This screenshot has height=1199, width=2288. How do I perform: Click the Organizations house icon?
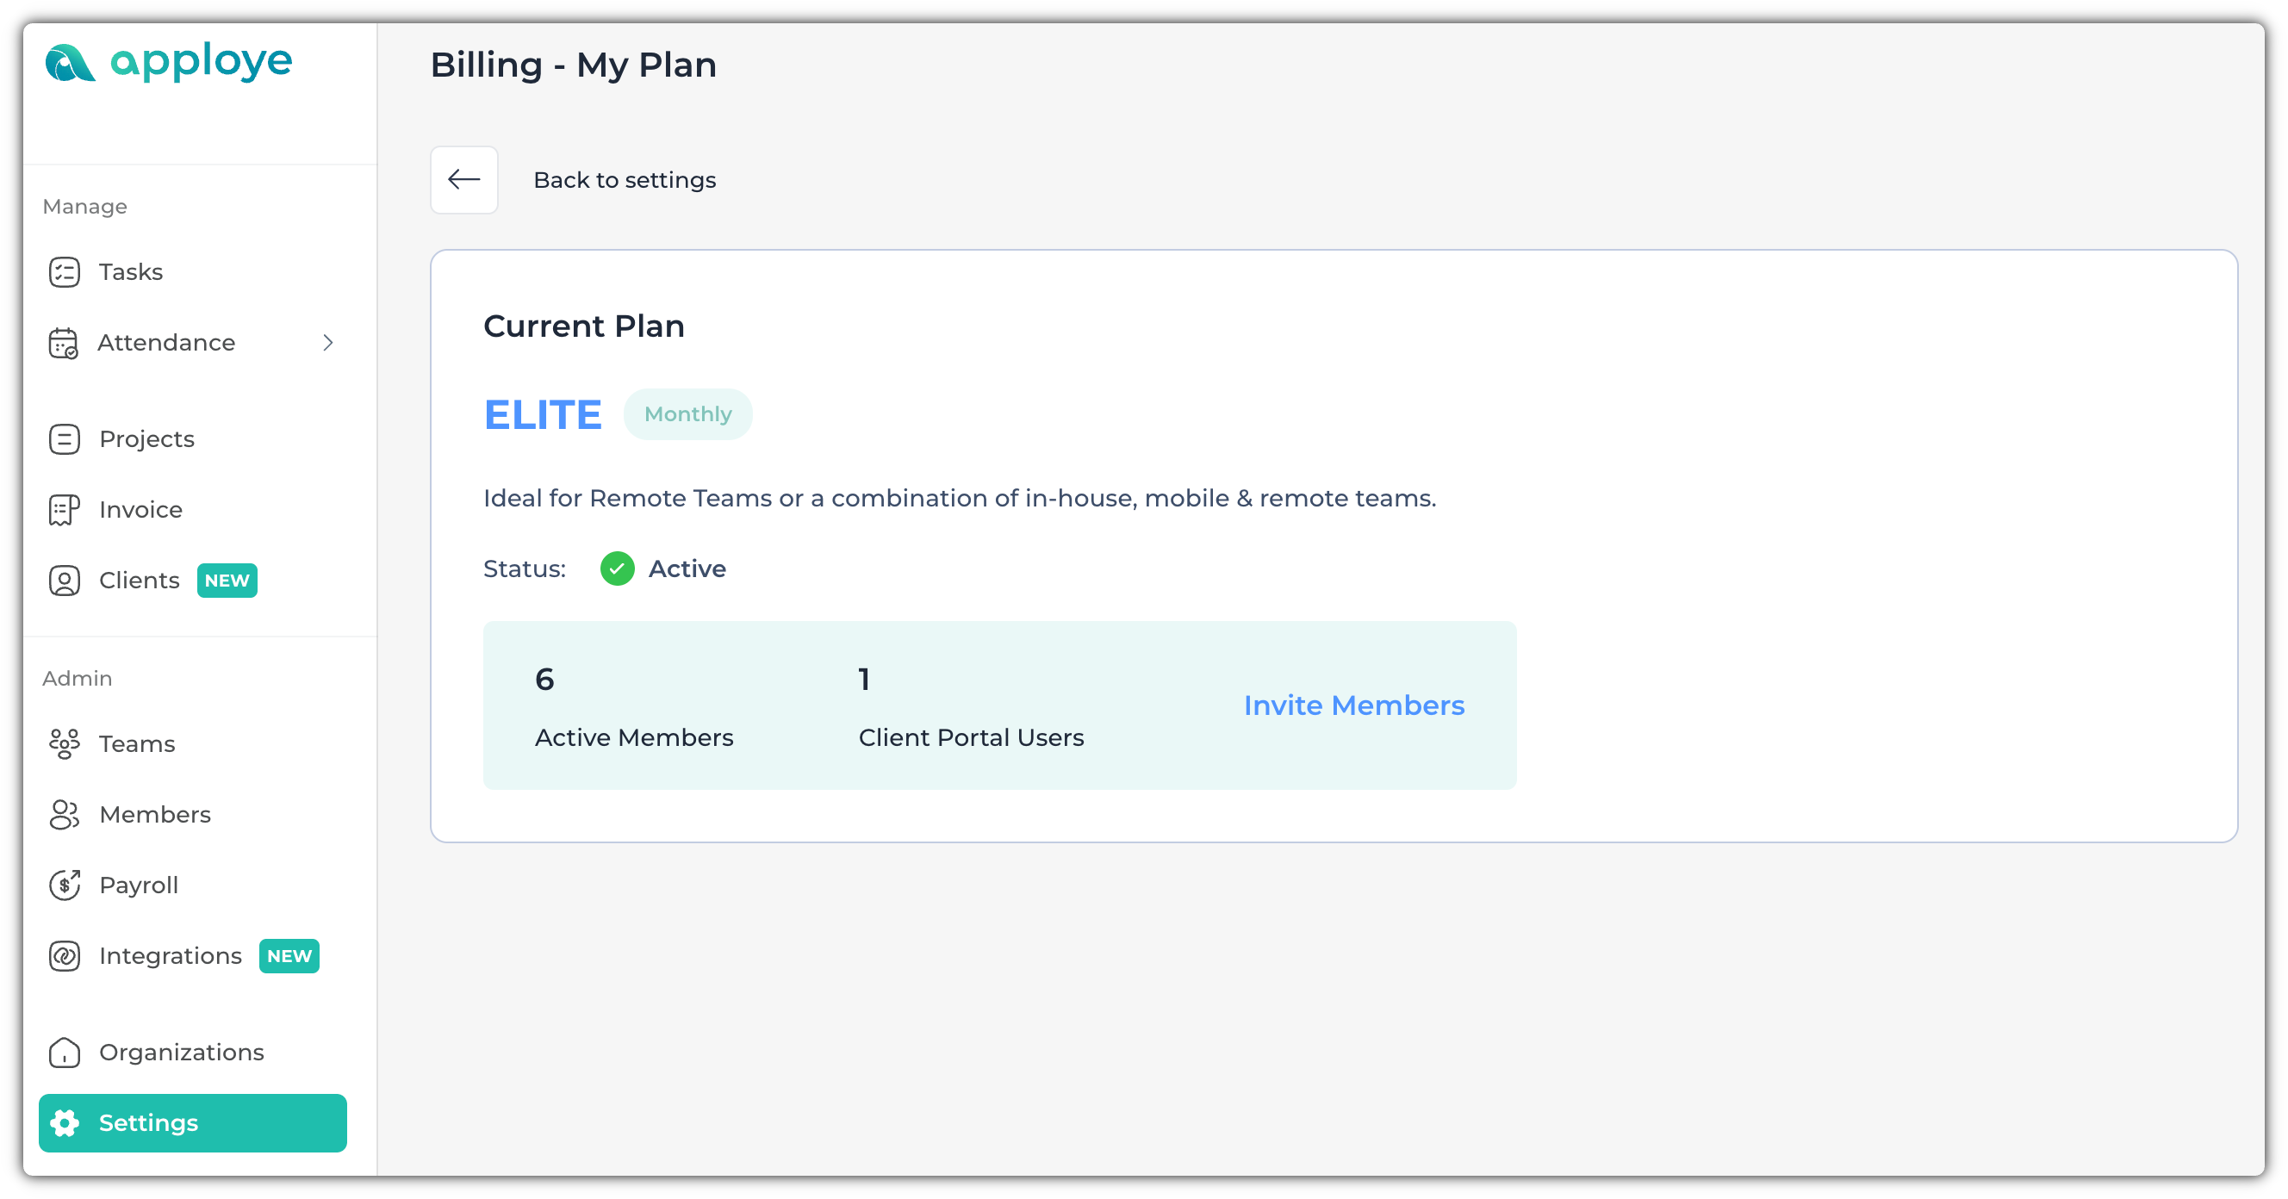click(64, 1052)
